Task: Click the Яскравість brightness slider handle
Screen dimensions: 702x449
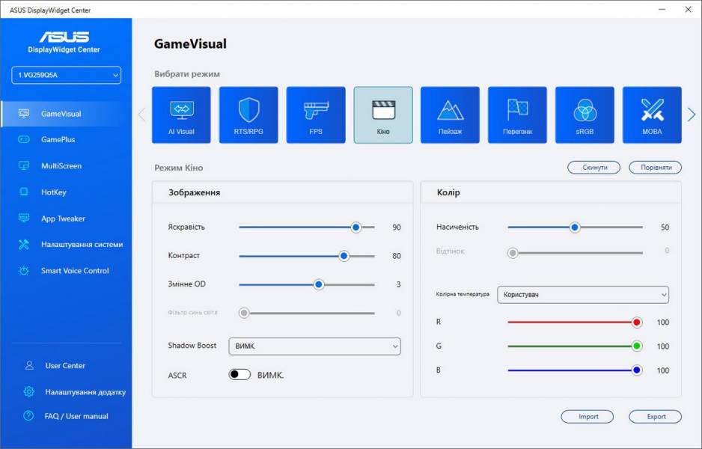Action: click(x=356, y=227)
